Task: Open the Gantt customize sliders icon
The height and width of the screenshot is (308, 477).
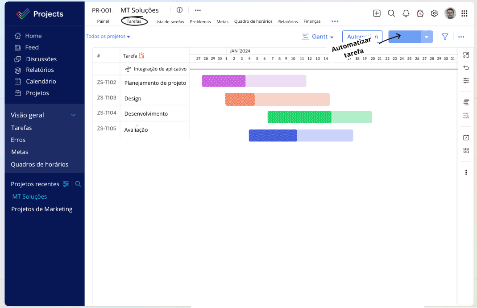Action: [466, 81]
